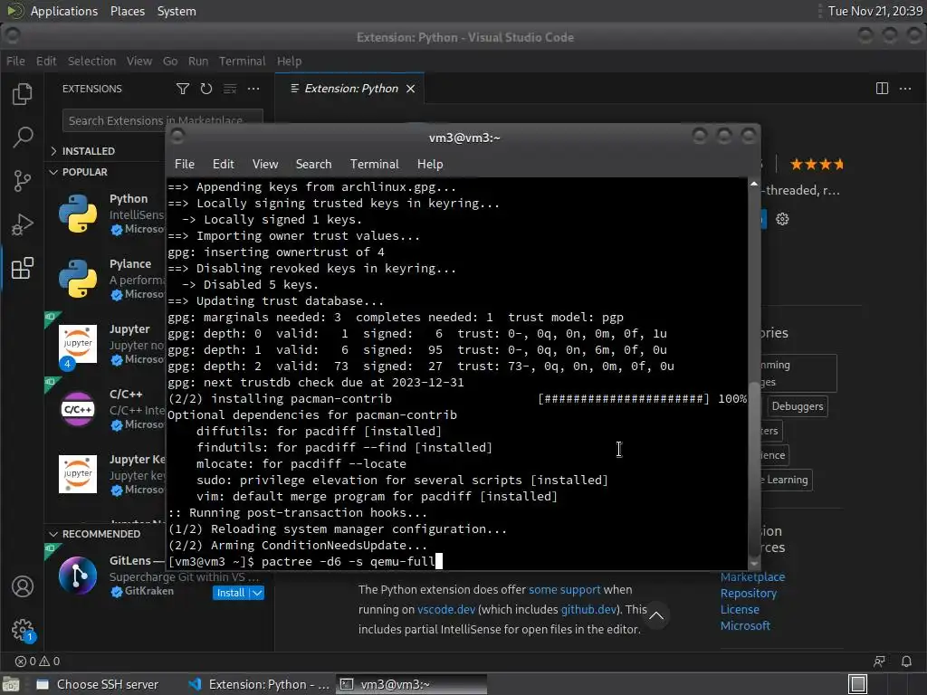This screenshot has width=927, height=695.
Task: Open the terminal window's View menu
Action: coord(265,165)
